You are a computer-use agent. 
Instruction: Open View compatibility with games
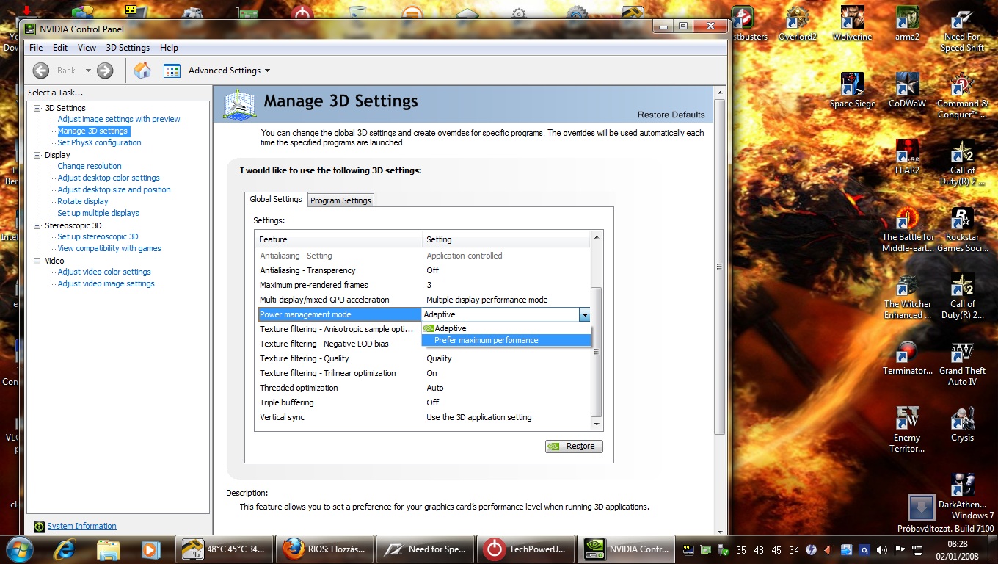click(109, 248)
